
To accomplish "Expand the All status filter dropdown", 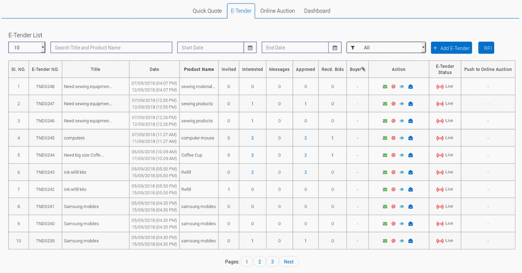I will [x=386, y=48].
